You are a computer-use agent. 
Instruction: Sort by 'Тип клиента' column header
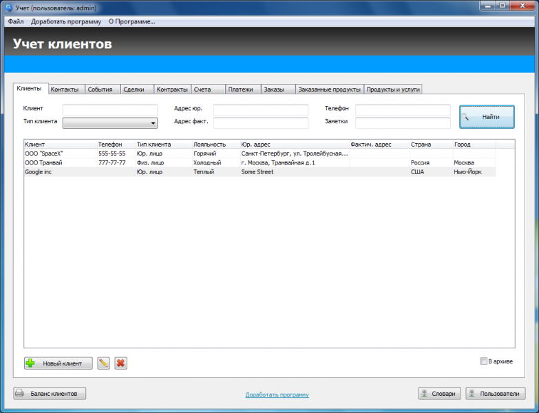point(164,145)
